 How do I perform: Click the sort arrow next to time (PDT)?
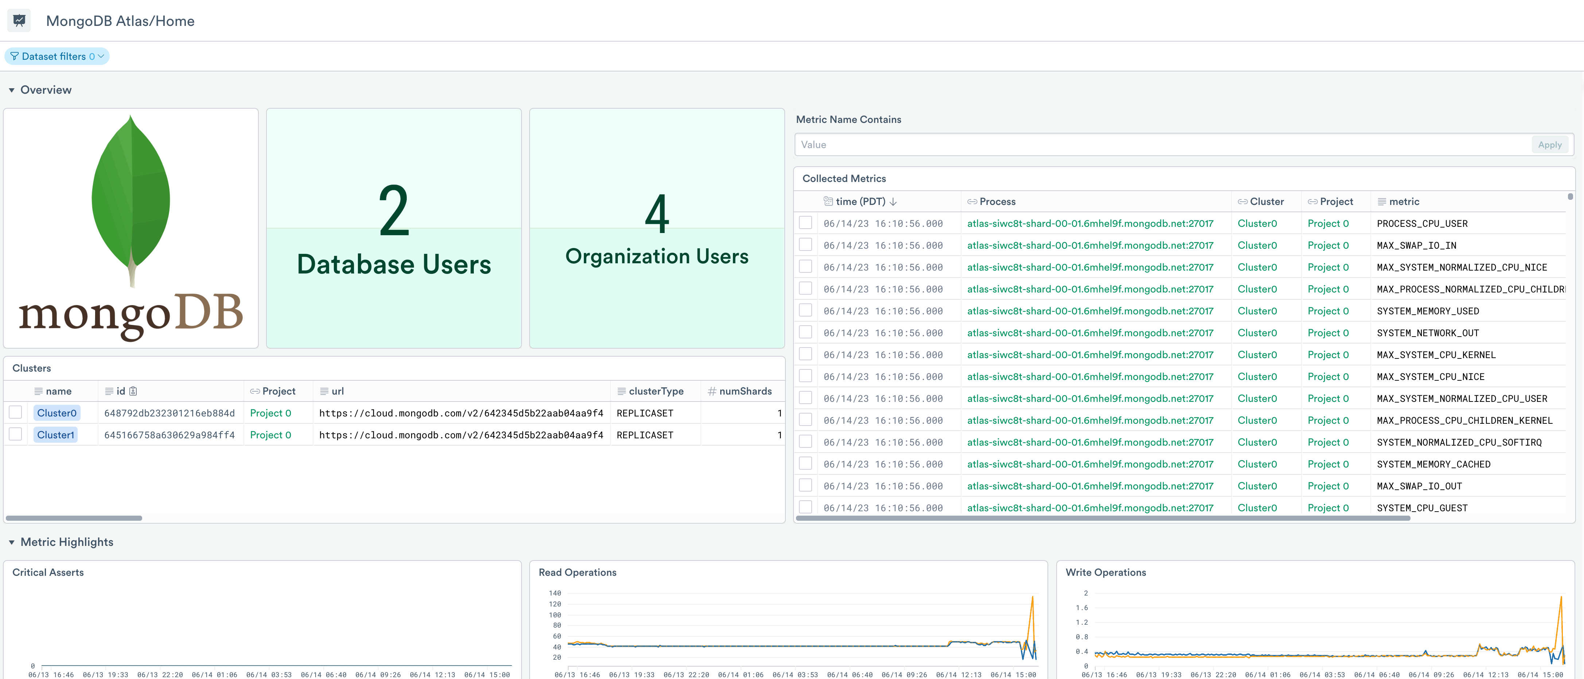click(893, 202)
